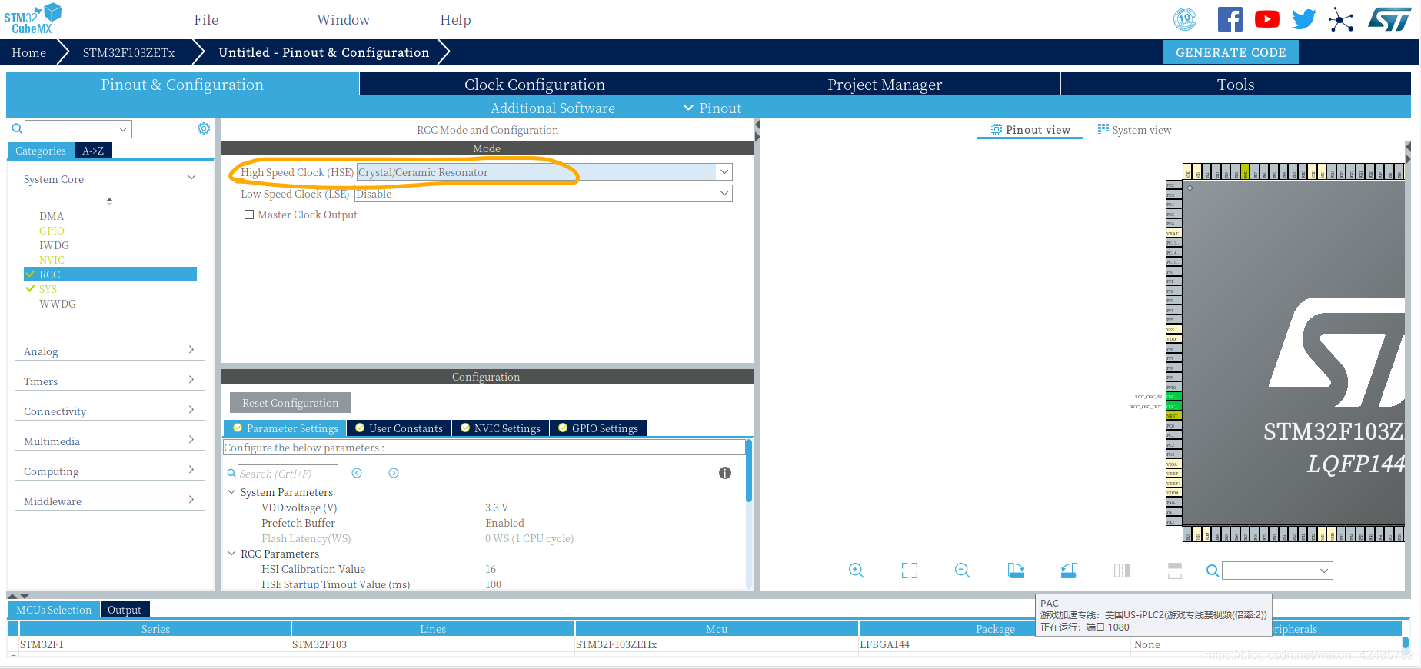Click the horizontal flip view icon
This screenshot has width=1421, height=669.
pos(1122,571)
